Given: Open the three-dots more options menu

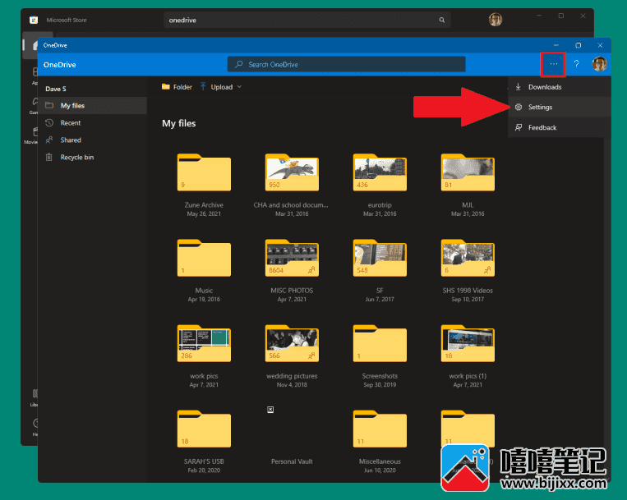Looking at the screenshot, I should point(553,64).
